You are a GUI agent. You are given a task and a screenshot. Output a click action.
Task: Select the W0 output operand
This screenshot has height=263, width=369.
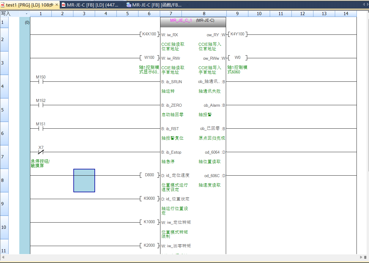[x=237, y=58]
